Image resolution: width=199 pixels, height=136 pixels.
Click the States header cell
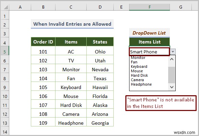[x=100, y=42]
